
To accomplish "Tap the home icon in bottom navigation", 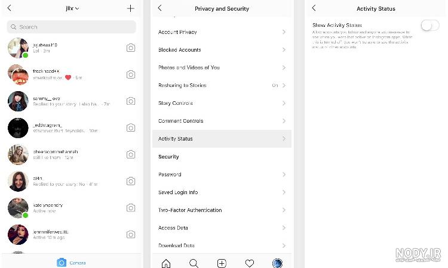I will [166, 263].
